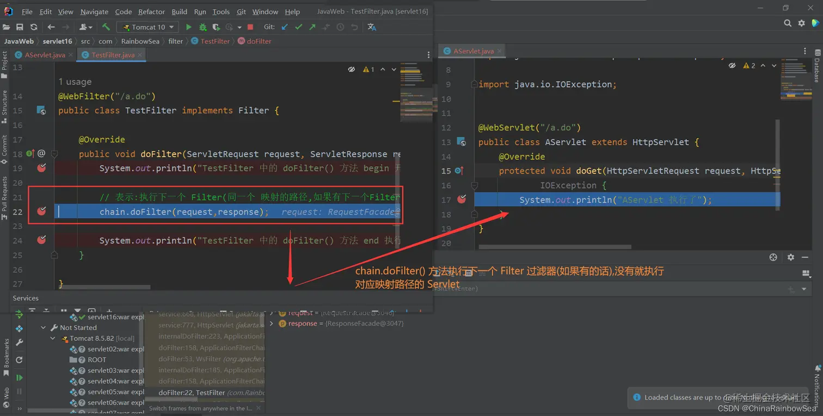Click the Git Show History clock icon
Screen dimensions: 823x416
coord(340,27)
